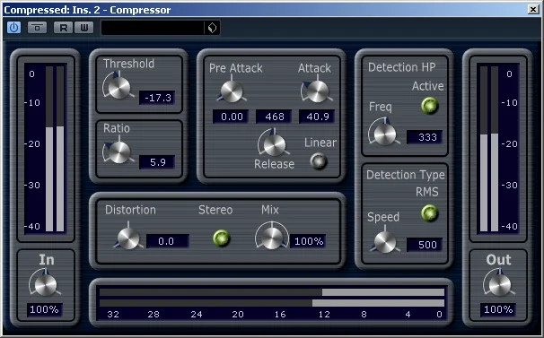
Task: Select the Release value 468 field
Action: [274, 117]
